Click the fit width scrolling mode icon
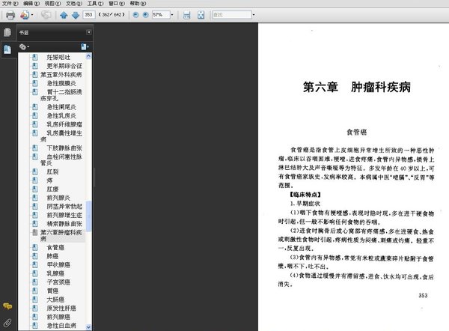The image size is (449, 331). pos(186,15)
